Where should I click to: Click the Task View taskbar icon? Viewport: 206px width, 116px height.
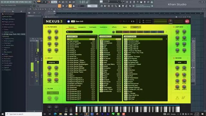(50, 114)
